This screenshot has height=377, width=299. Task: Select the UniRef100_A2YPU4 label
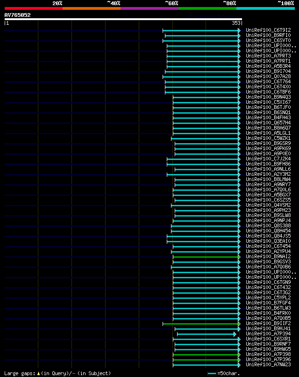[268, 252]
